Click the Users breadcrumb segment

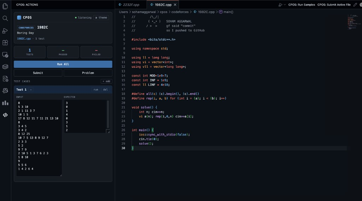coord(123,12)
